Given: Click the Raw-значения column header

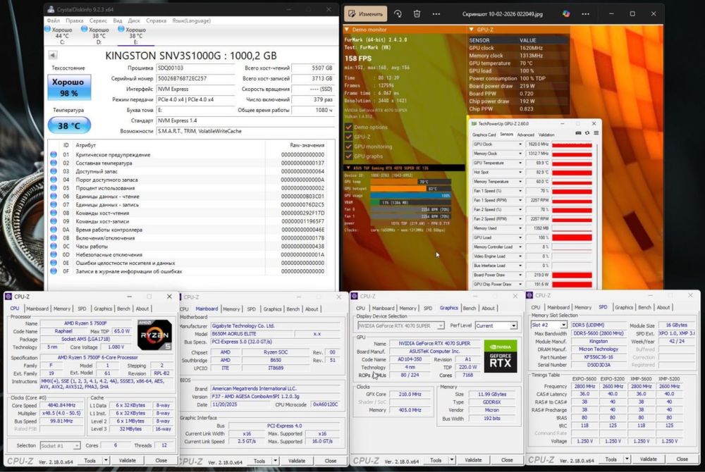Looking at the screenshot, I should [307, 145].
